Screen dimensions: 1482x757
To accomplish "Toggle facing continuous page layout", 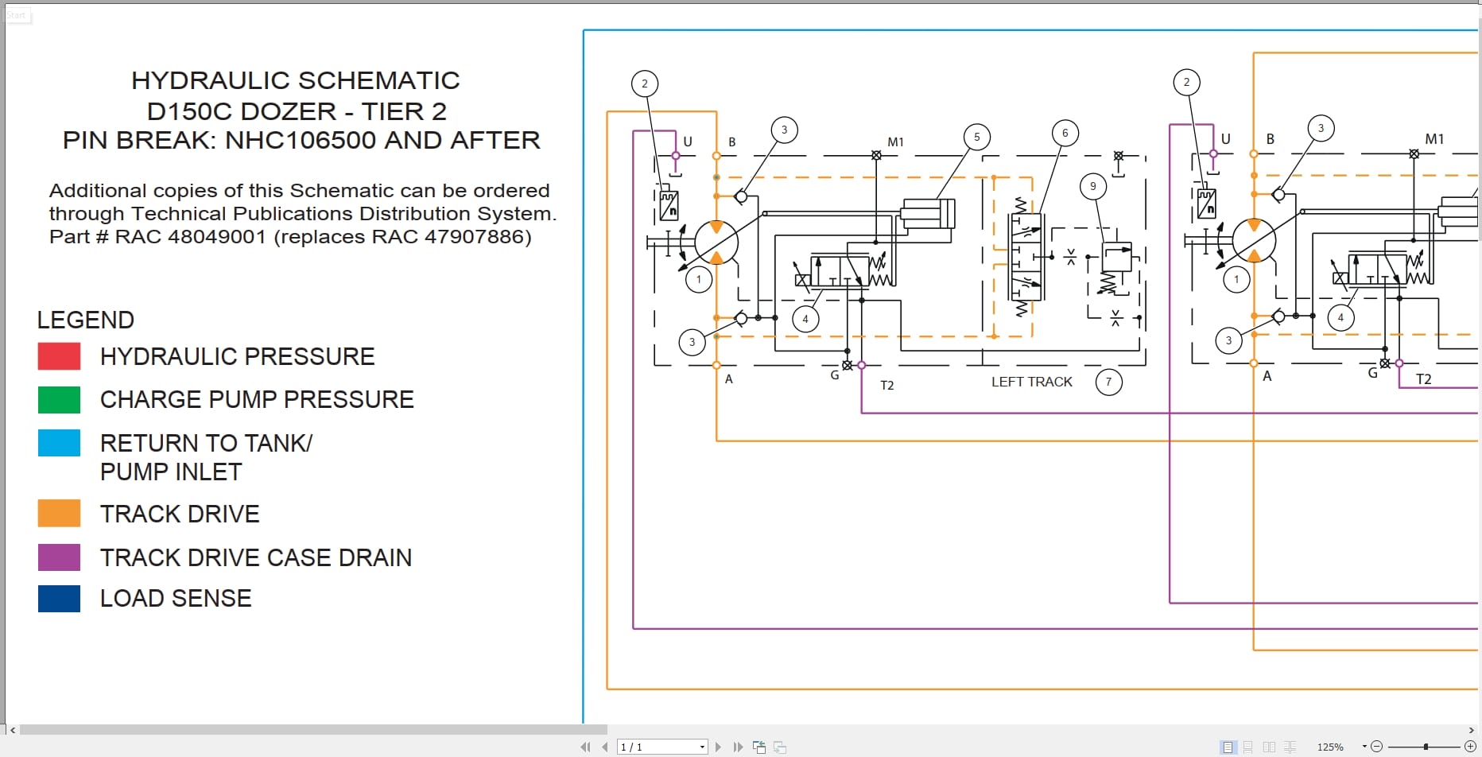I will pyautogui.click(x=1289, y=747).
